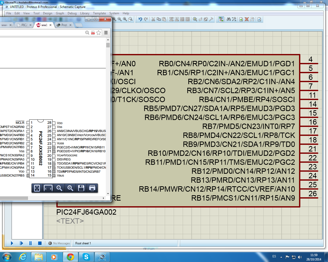
Task: Click the binoculars Search and Tag icon
Action: [x=229, y=19]
